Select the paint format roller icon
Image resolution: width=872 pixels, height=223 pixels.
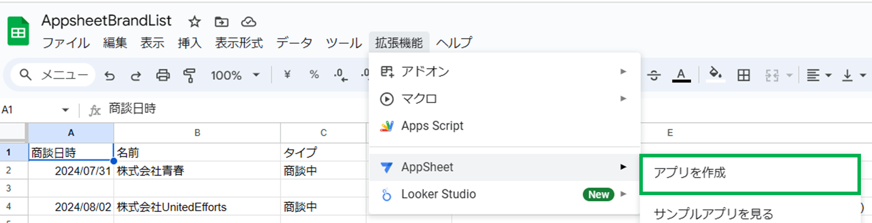(x=189, y=75)
